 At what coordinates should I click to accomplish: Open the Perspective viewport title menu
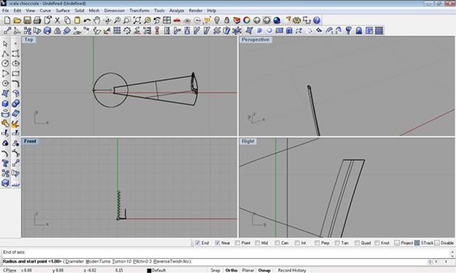(255, 40)
